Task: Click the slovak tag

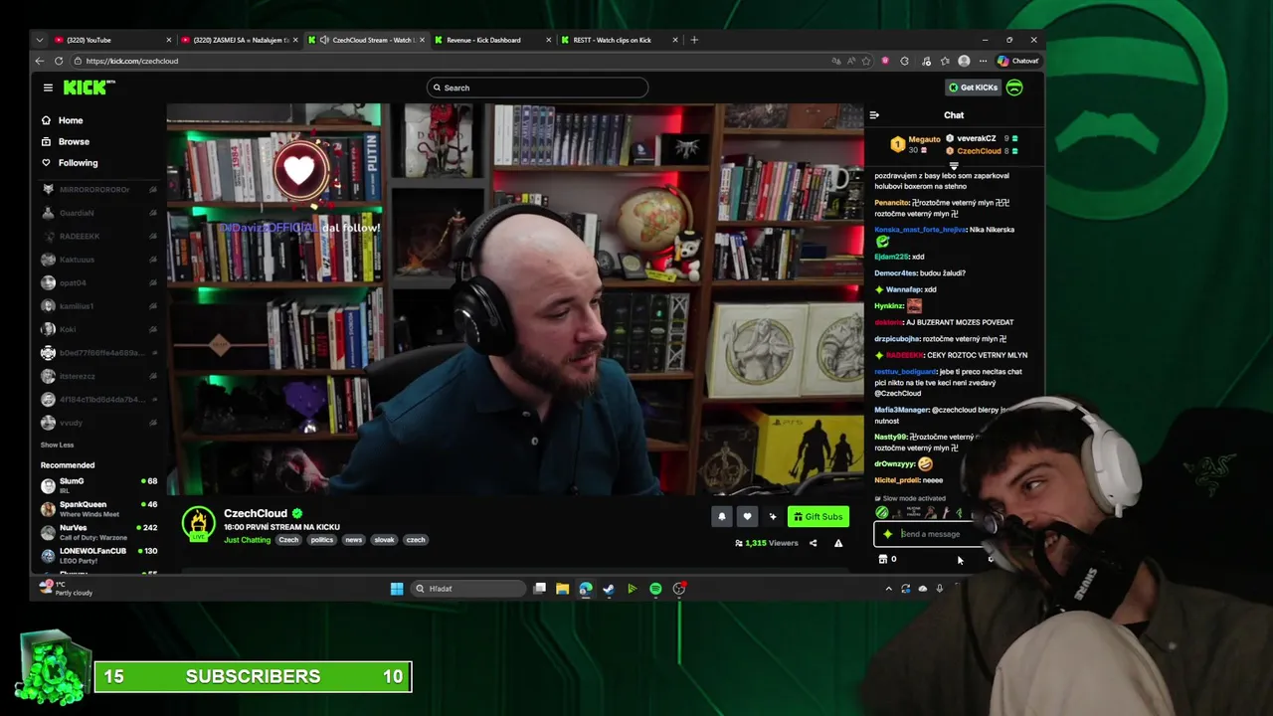Action: point(384,540)
